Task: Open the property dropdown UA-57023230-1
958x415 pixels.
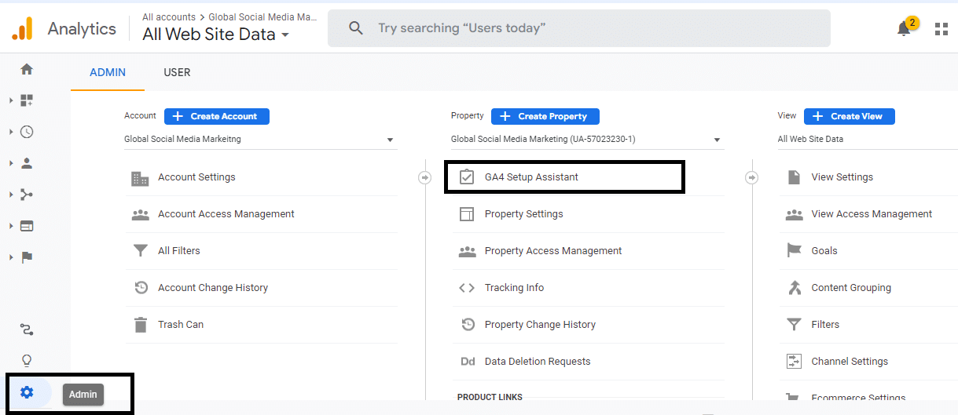Action: (586, 140)
